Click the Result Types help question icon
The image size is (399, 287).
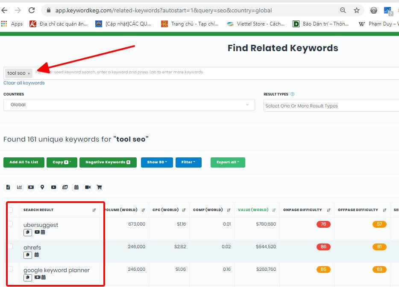[x=292, y=94]
